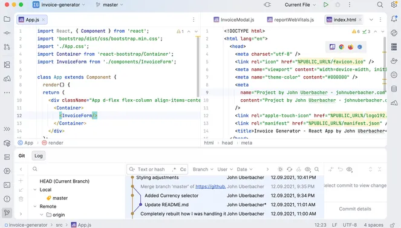Image resolution: width=401 pixels, height=228 pixels.
Task: Switch to the InvoiceModal.js tab
Action: (233, 20)
